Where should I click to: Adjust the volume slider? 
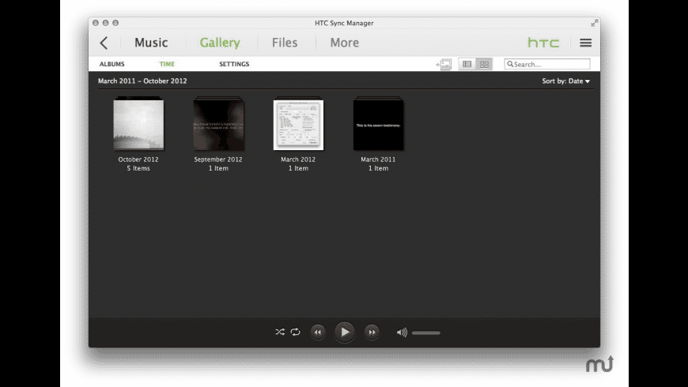point(425,333)
